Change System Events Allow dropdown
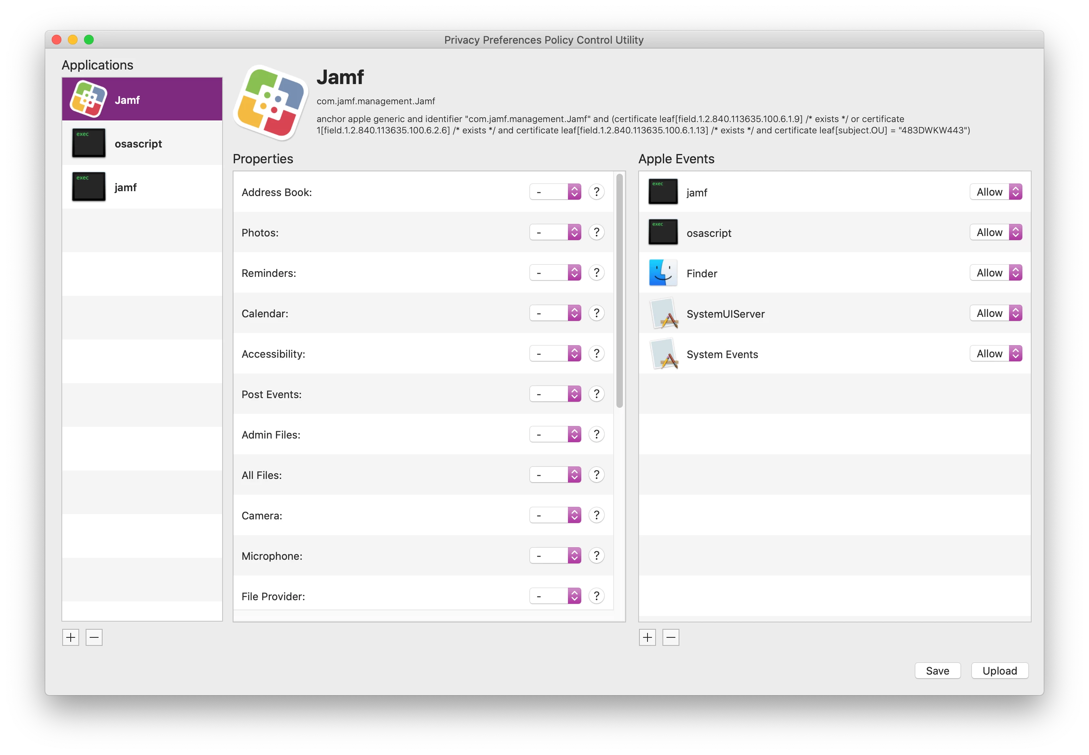1089x755 pixels. pyautogui.click(x=996, y=354)
